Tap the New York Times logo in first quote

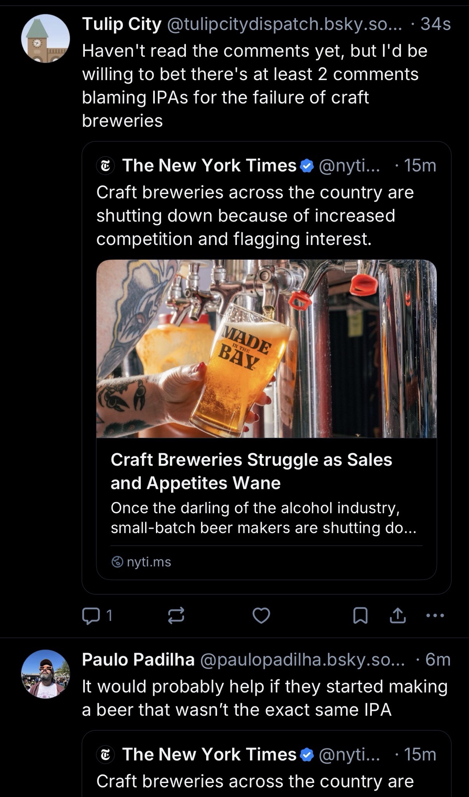point(105,166)
